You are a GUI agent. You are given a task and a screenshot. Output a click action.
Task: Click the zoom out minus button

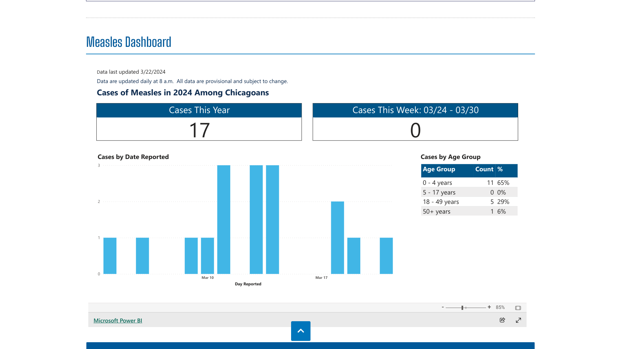(x=443, y=307)
